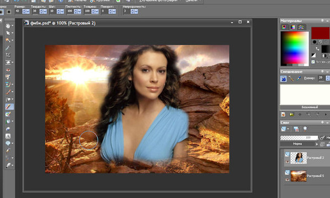Select the Red Eye tool

click(8, 70)
